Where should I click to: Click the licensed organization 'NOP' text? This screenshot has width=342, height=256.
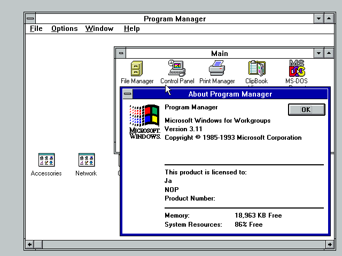tap(172, 190)
